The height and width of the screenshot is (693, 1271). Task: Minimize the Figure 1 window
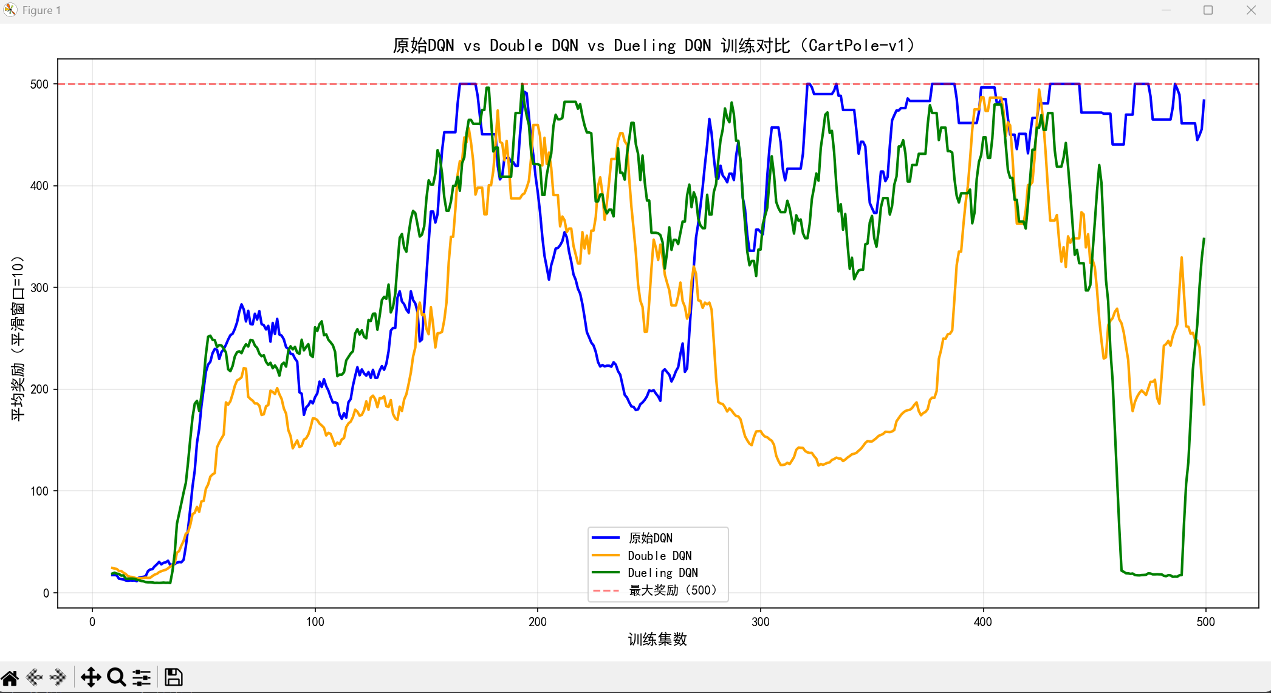[1166, 10]
